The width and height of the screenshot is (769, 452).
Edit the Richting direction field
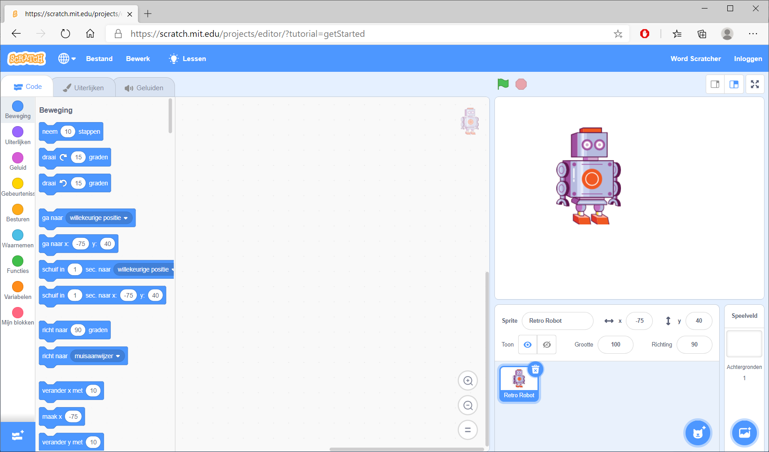pos(694,345)
